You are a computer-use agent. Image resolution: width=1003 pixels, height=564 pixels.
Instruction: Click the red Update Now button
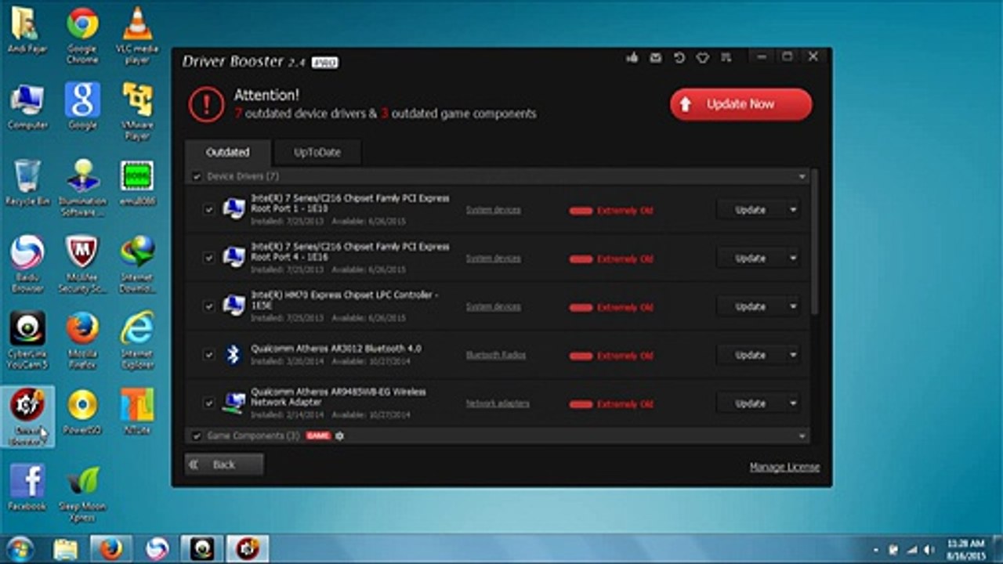click(x=740, y=104)
